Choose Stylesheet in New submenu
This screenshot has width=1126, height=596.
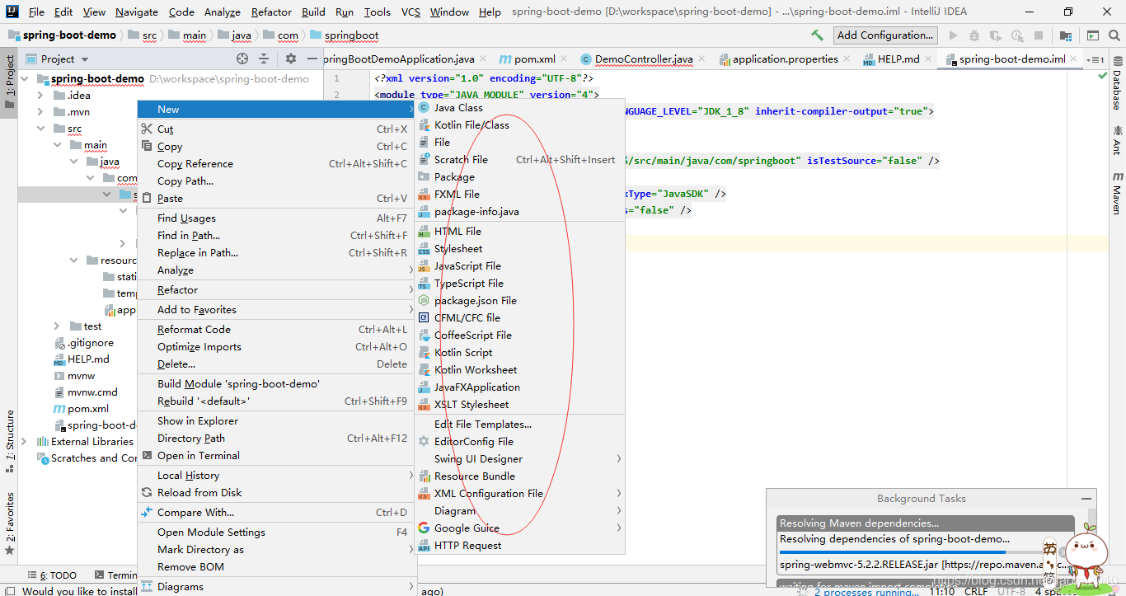point(519,249)
